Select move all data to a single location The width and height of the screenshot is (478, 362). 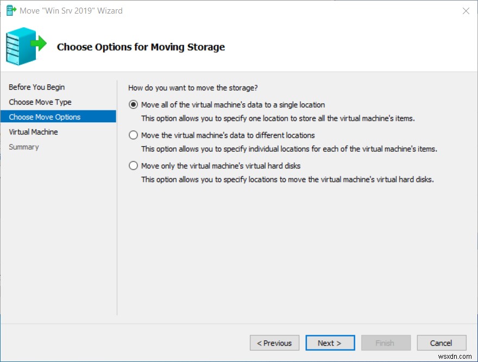click(x=133, y=104)
